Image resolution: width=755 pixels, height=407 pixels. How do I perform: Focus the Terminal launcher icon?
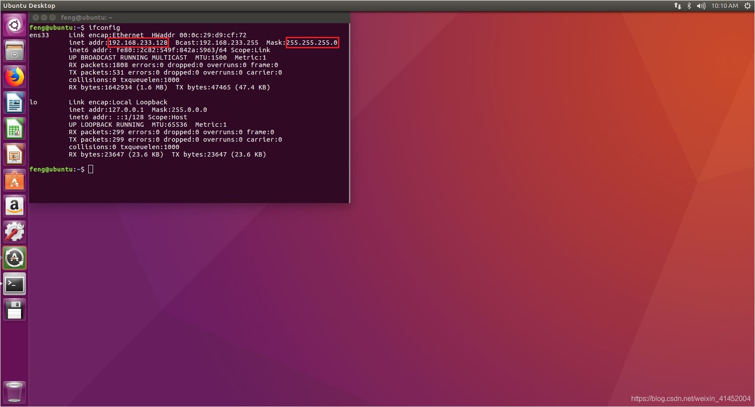click(14, 284)
